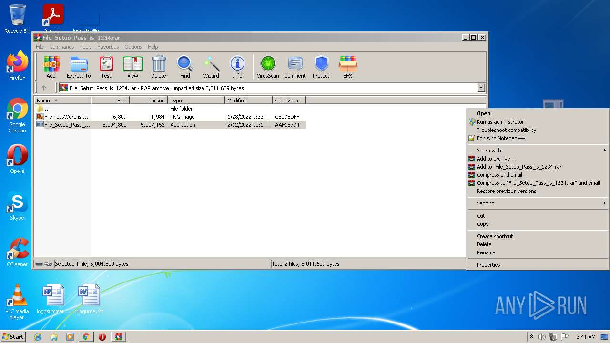This screenshot has height=343, width=610.
Task: Select Compress and email...
Action: tap(538, 175)
